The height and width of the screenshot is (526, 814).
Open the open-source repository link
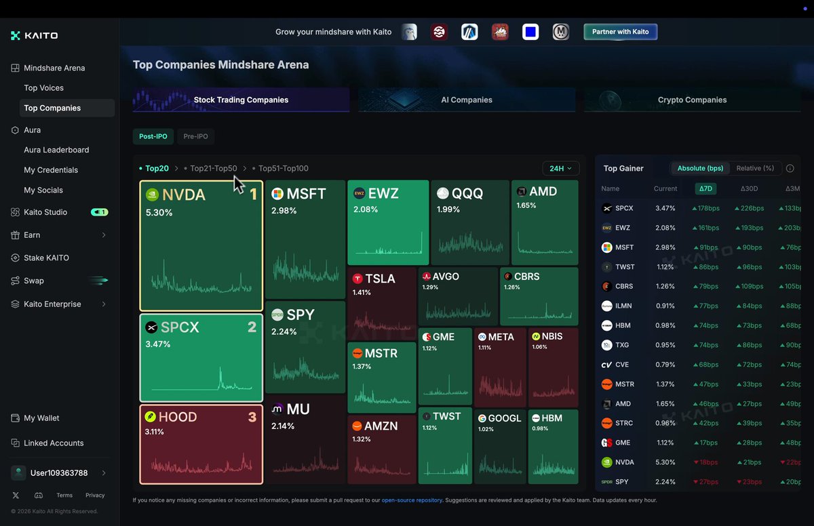[x=412, y=500]
